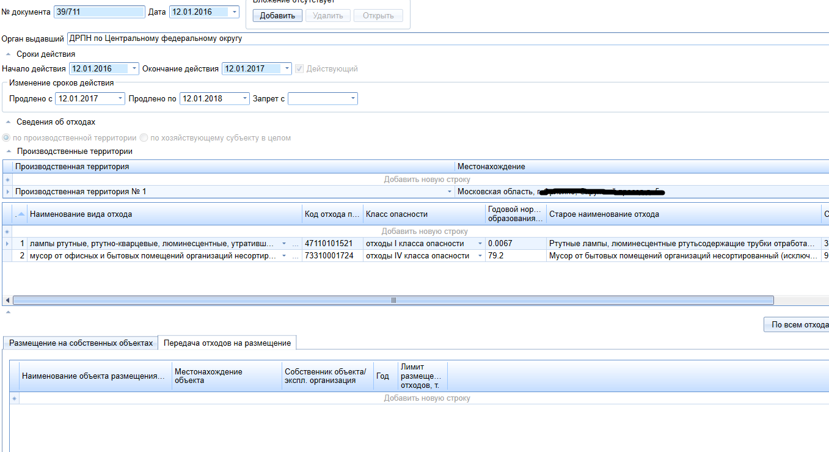Select radio 'по хозяйствующему субъекту в целом'

click(x=144, y=138)
